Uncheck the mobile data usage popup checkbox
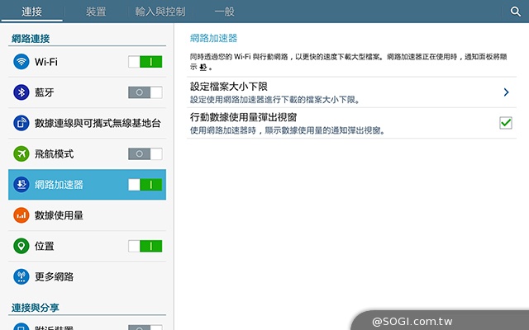Image resolution: width=529 pixels, height=330 pixels. (x=506, y=123)
